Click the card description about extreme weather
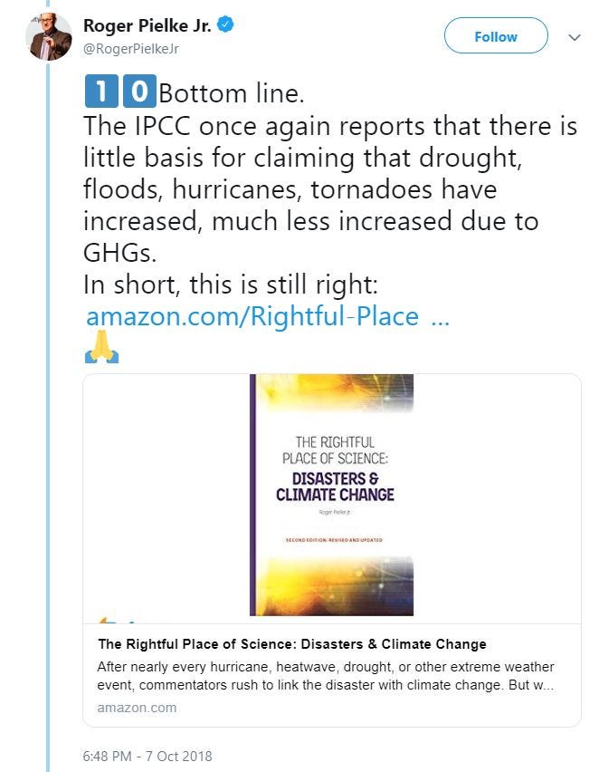Viewport: 599px width, 772px height. pyautogui.click(x=325, y=676)
